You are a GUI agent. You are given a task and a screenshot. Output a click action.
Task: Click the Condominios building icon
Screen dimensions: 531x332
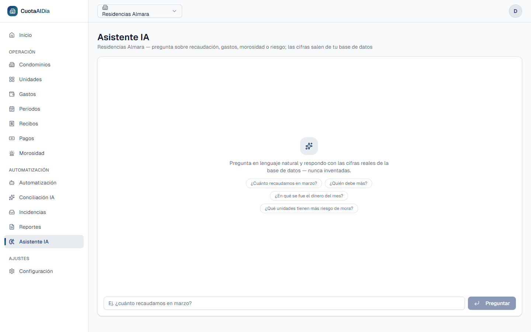point(12,65)
